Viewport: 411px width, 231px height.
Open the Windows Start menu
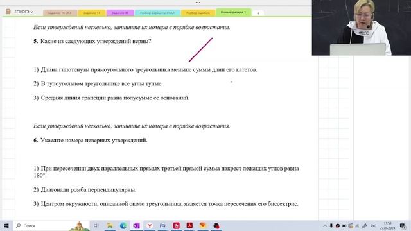click(6, 225)
